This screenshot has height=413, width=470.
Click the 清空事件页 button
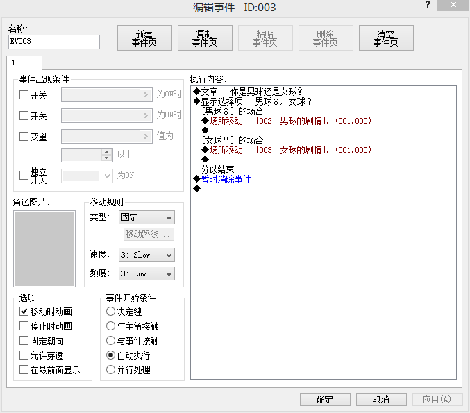click(386, 37)
